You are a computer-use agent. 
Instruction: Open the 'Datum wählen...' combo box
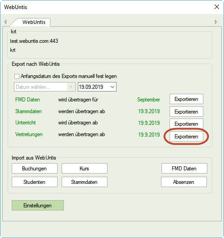point(45,87)
